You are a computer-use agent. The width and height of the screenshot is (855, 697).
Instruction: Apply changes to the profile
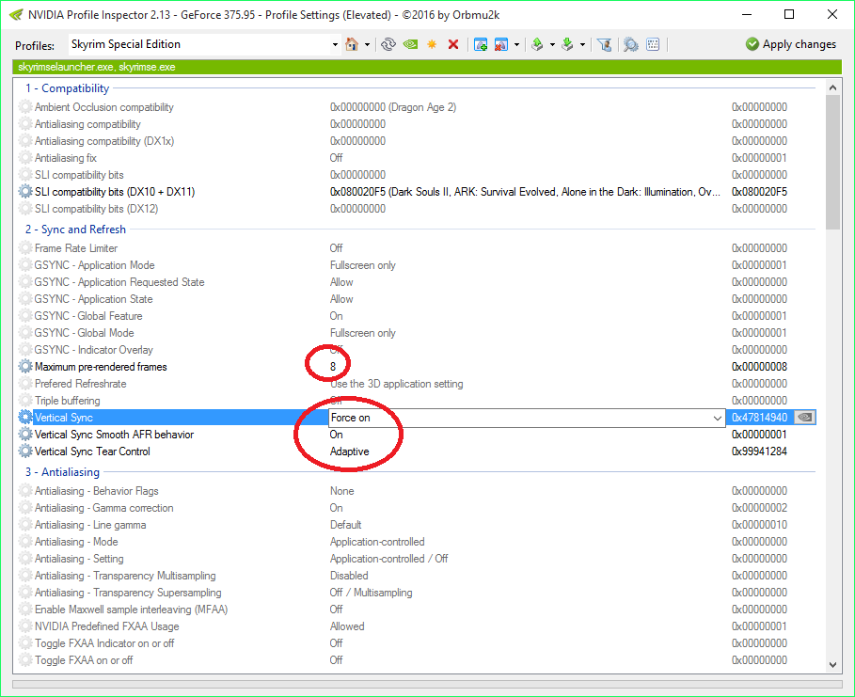click(791, 44)
